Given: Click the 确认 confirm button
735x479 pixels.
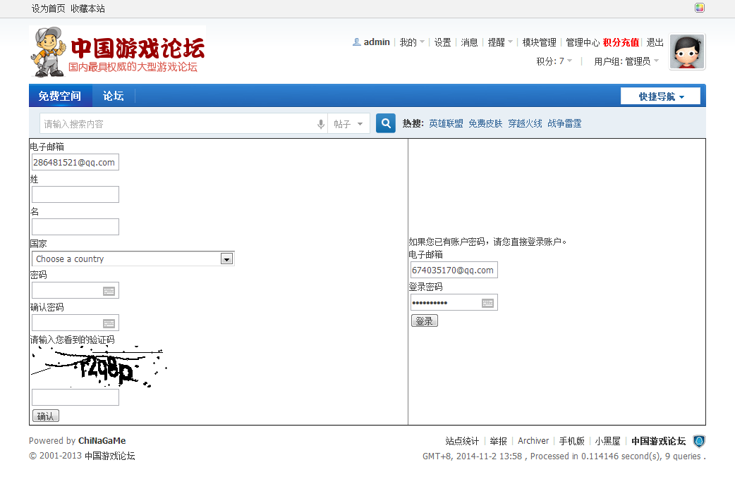Looking at the screenshot, I should (x=45, y=415).
